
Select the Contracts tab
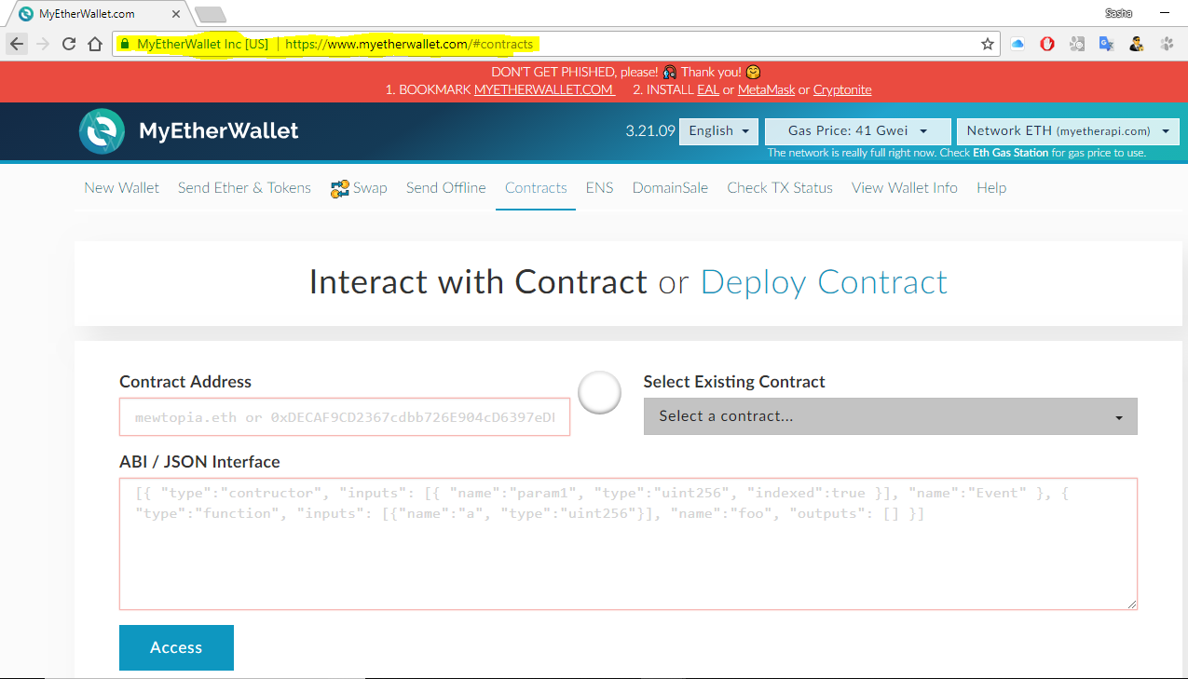pyautogui.click(x=536, y=188)
